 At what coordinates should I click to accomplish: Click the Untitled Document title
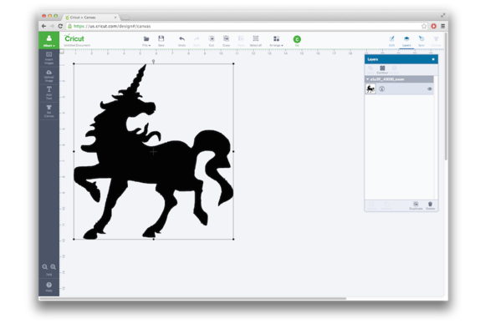coord(77,45)
